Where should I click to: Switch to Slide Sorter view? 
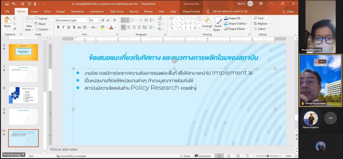pos(228,156)
